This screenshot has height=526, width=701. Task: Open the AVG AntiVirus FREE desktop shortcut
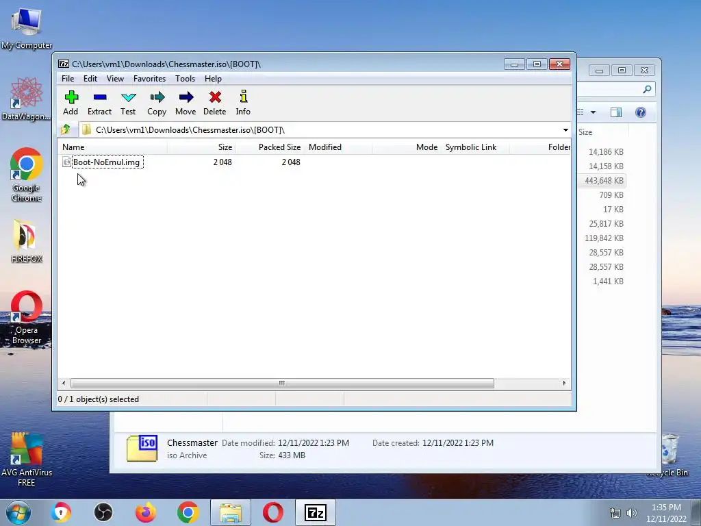[x=27, y=460]
